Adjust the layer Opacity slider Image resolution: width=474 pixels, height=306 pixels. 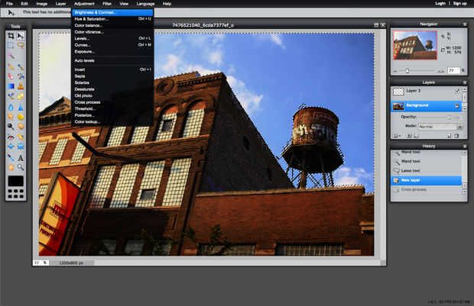pos(450,117)
